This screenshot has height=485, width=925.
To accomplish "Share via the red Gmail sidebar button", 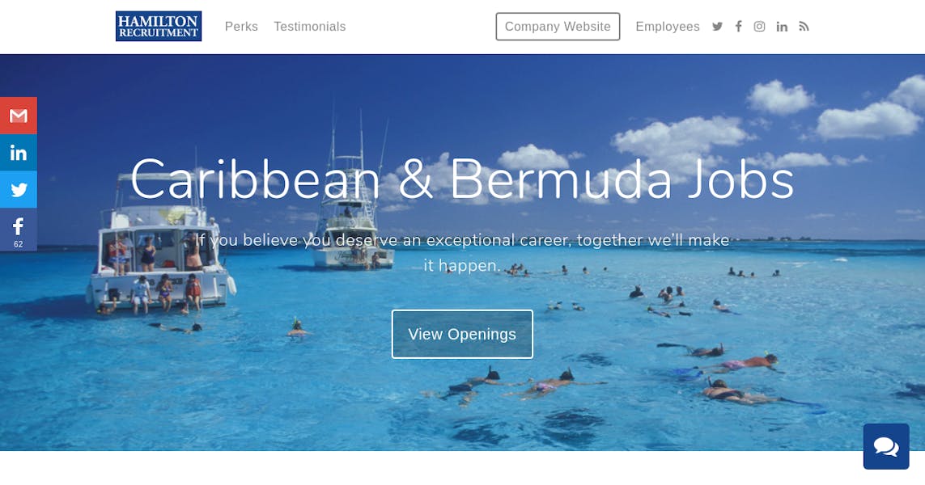I will pyautogui.click(x=19, y=116).
